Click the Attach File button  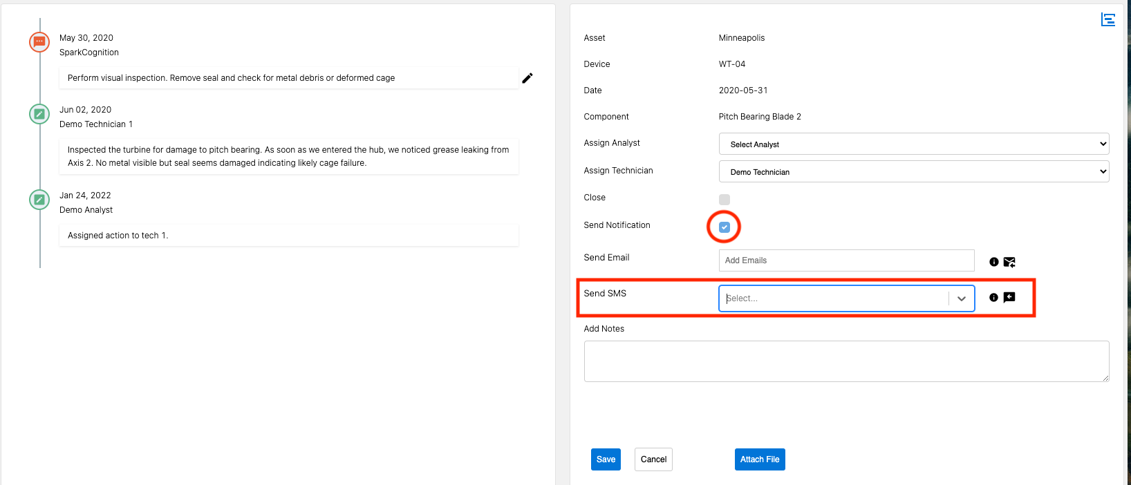[x=760, y=459]
